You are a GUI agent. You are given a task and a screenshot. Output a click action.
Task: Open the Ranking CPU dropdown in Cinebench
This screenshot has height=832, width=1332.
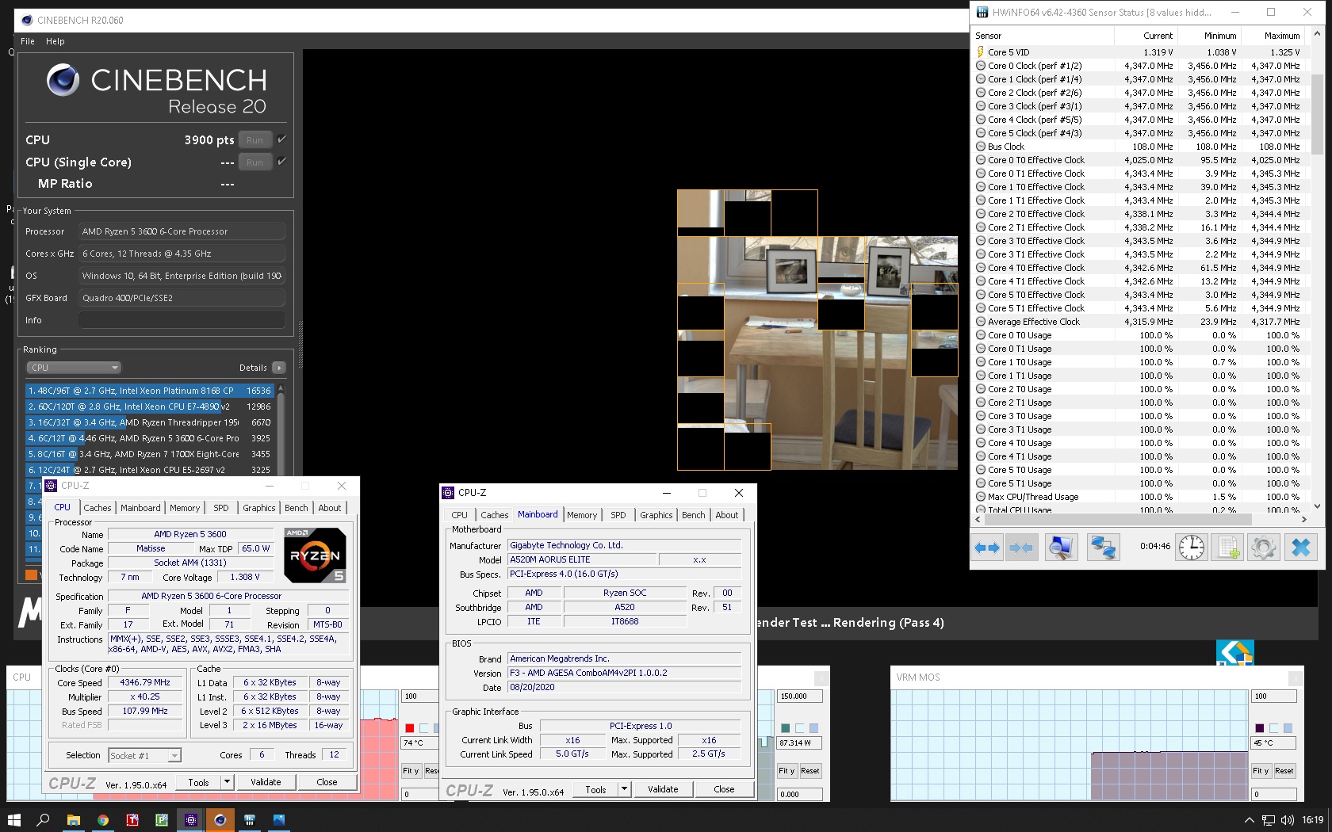coord(73,368)
